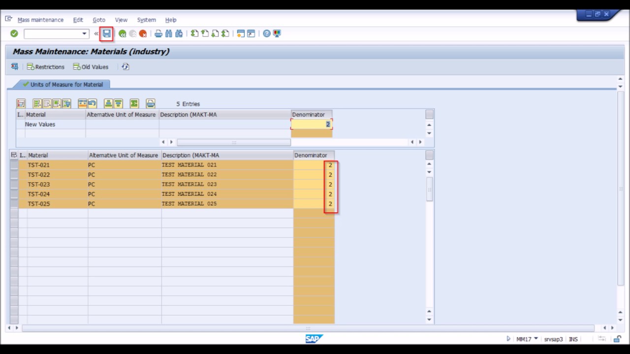630x354 pixels.
Task: Select row selector for TST-022
Action: [14, 175]
